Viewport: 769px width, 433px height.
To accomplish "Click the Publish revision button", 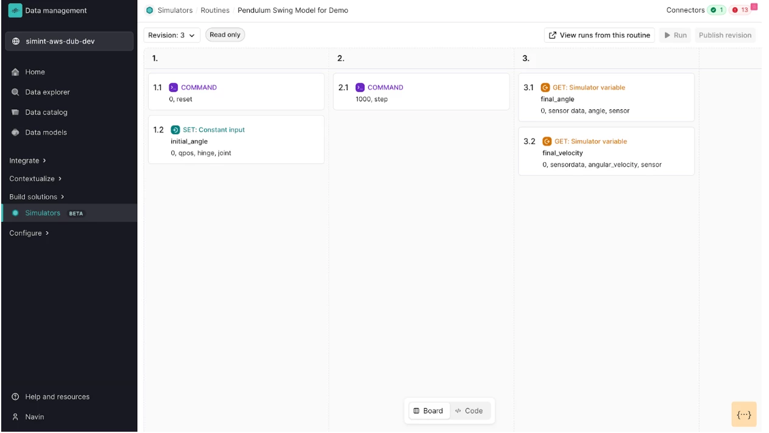I will tap(725, 35).
